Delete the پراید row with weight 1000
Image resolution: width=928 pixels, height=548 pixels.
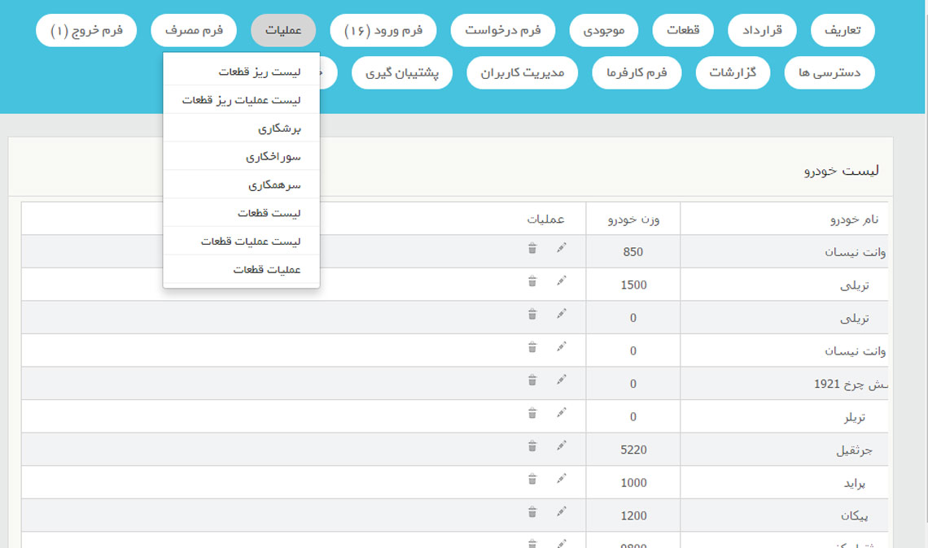coord(532,480)
